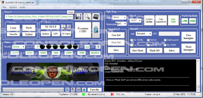The width and height of the screenshot is (203, 98).
Task: Click the blue X icon beside progress bar
Action: coord(67,90)
